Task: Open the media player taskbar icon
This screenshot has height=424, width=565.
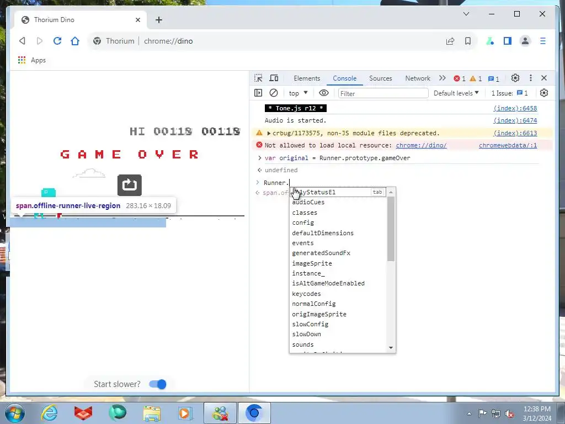Action: tap(185, 413)
